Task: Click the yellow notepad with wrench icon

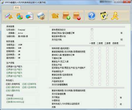Action: pos(104,16)
